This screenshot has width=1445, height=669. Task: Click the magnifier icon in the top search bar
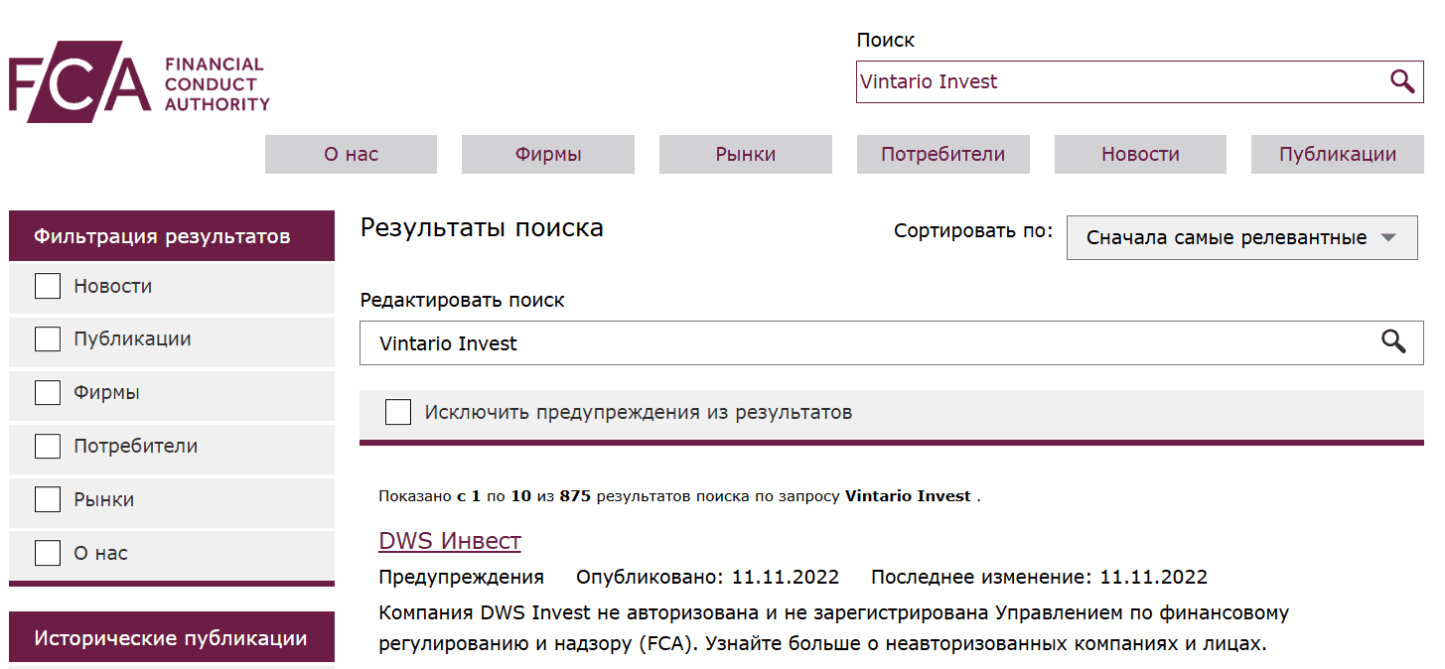(1401, 81)
